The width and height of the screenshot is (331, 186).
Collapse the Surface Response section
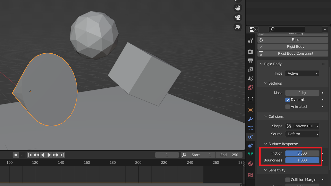(266, 144)
